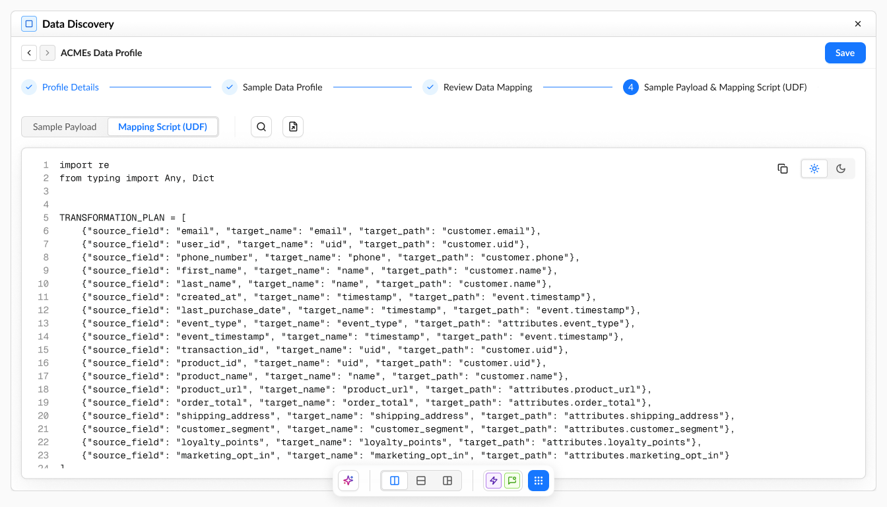Click the code line with source_field "phone_number"
The image size is (887, 507).
pyautogui.click(x=331, y=257)
